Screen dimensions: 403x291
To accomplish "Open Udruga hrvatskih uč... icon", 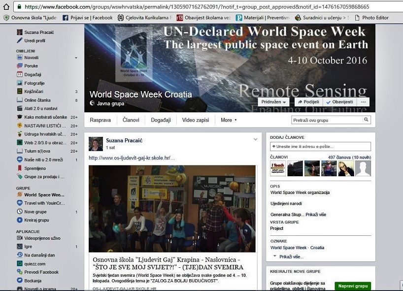I will pyautogui.click(x=20, y=134).
